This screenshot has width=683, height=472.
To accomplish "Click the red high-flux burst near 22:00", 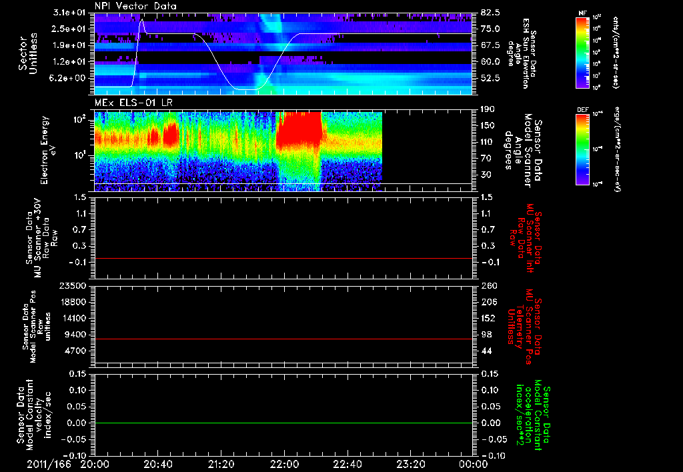I will coord(299,131).
